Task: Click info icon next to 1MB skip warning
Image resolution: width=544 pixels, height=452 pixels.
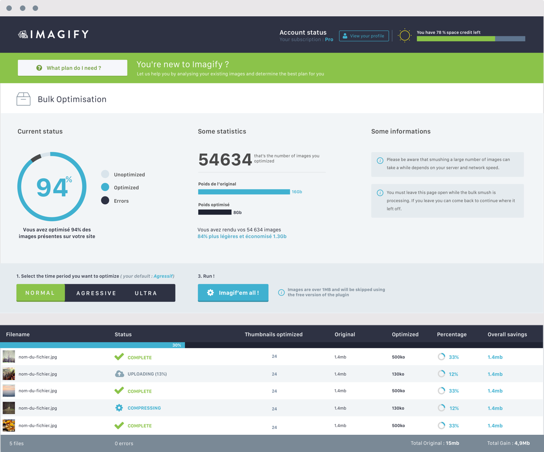Action: click(x=281, y=293)
